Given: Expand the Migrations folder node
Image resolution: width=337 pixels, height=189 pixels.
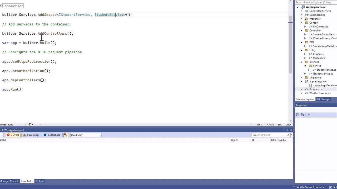Looking at the screenshot, I should point(301,78).
